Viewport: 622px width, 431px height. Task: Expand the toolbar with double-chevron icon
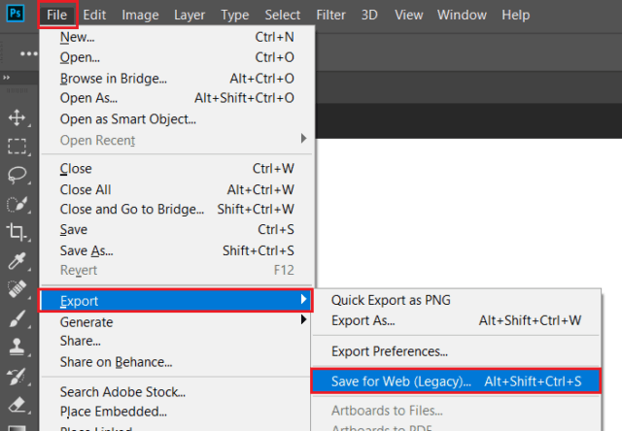(7, 78)
